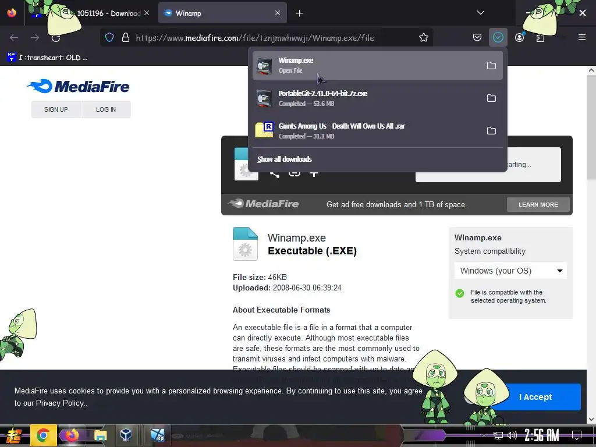Open the Firefox hamburger application menu
596x447 pixels.
coord(582,37)
